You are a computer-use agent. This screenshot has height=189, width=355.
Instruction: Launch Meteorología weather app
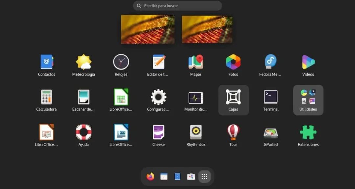click(83, 62)
